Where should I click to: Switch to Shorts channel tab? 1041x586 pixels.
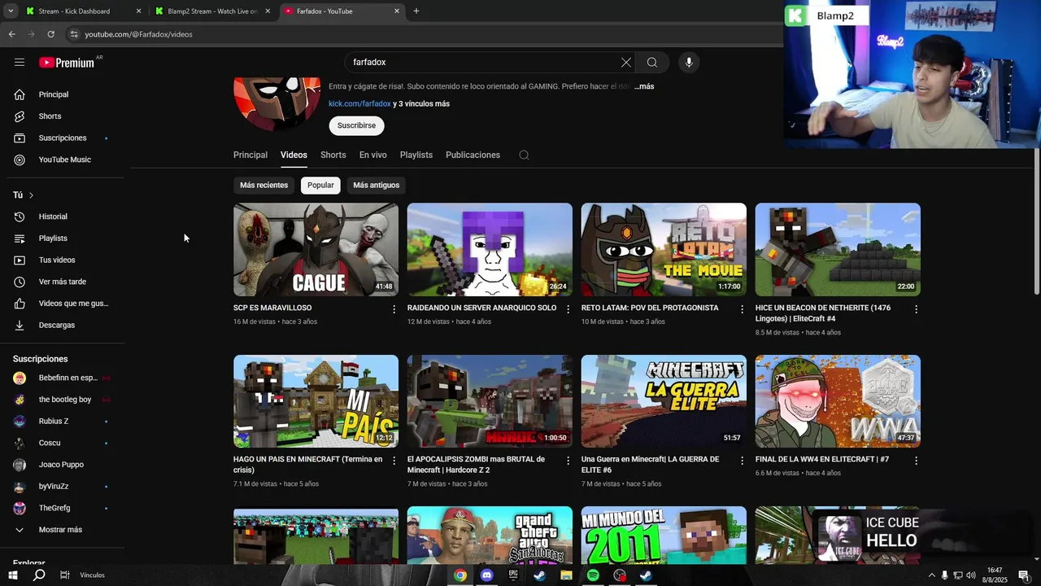333,155
